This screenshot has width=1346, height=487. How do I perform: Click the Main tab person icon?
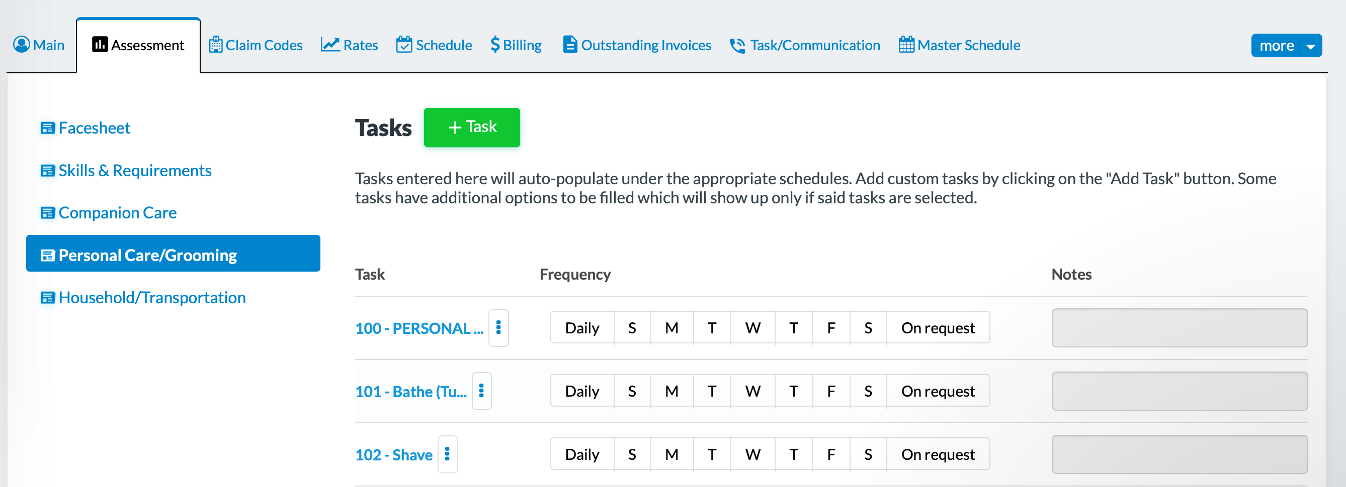(22, 45)
